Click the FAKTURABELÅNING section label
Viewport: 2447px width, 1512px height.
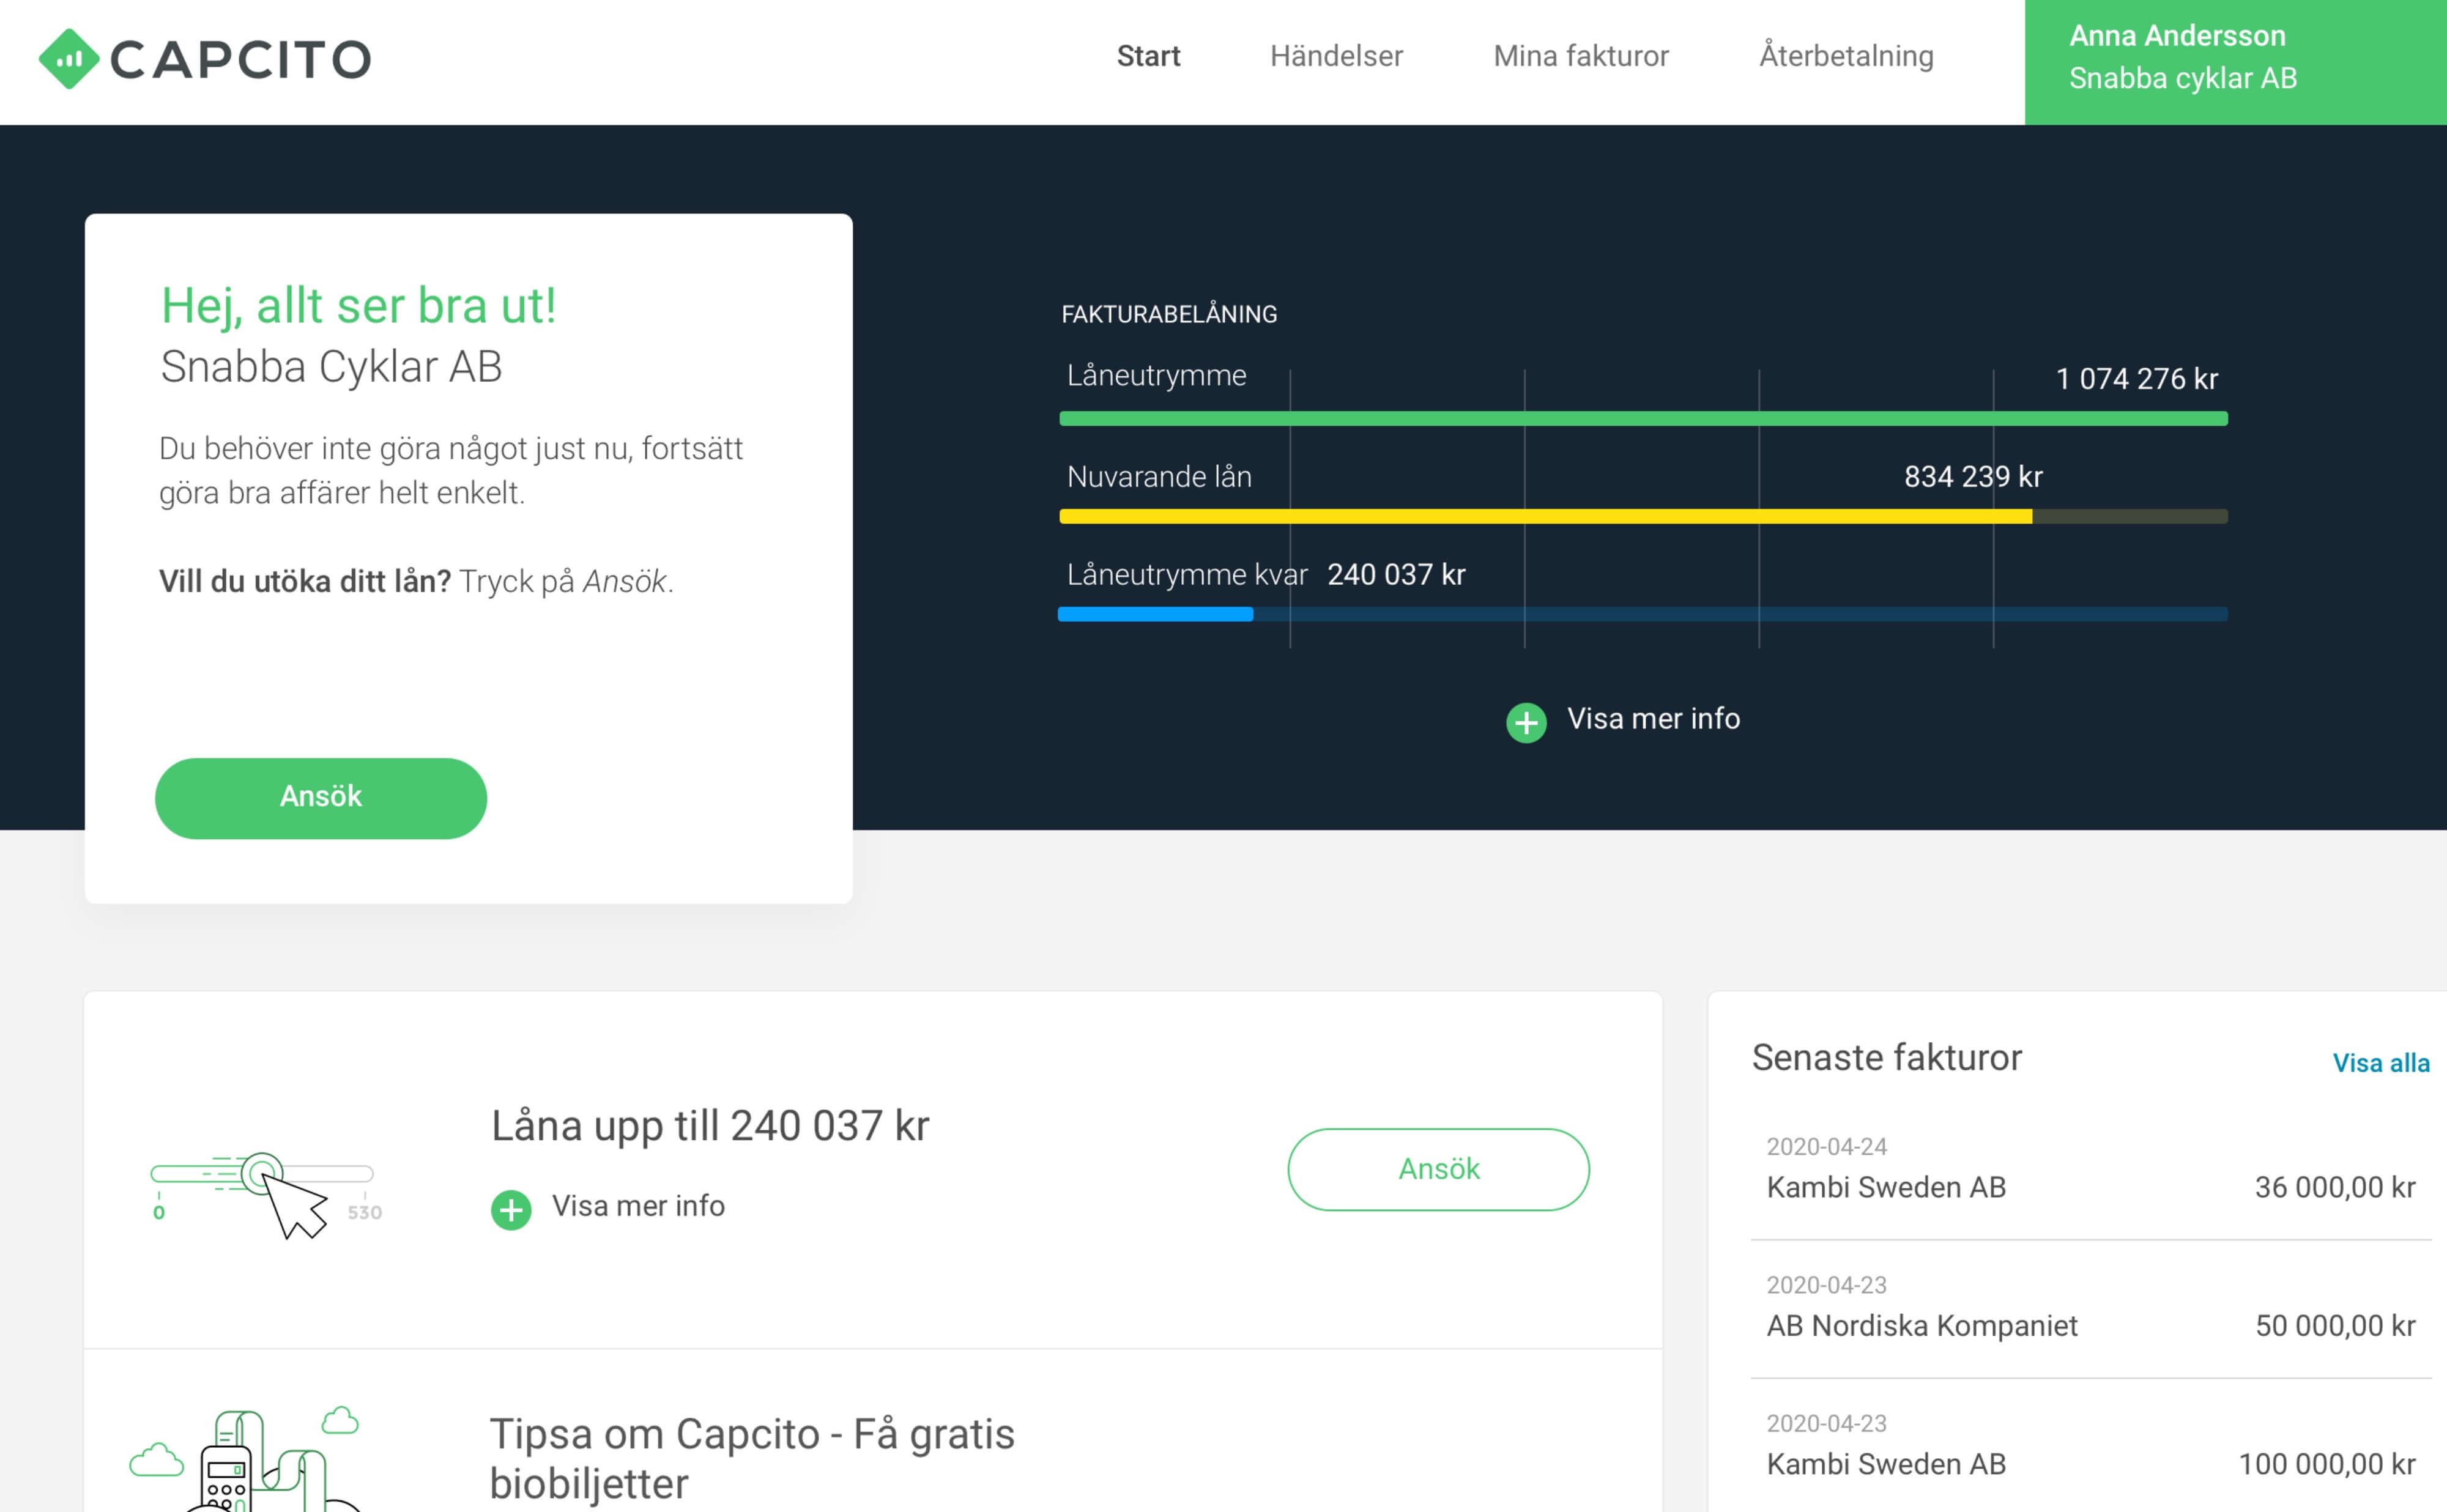coord(1169,314)
